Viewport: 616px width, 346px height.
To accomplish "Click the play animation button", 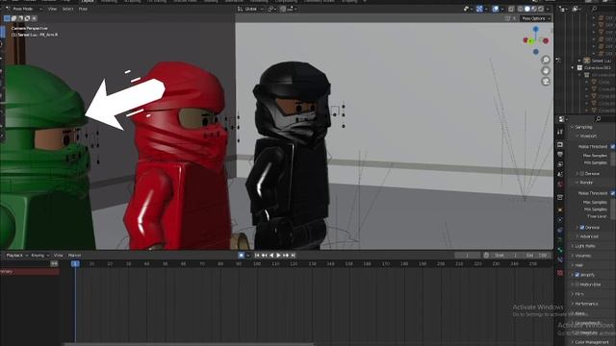I will pos(278,256).
